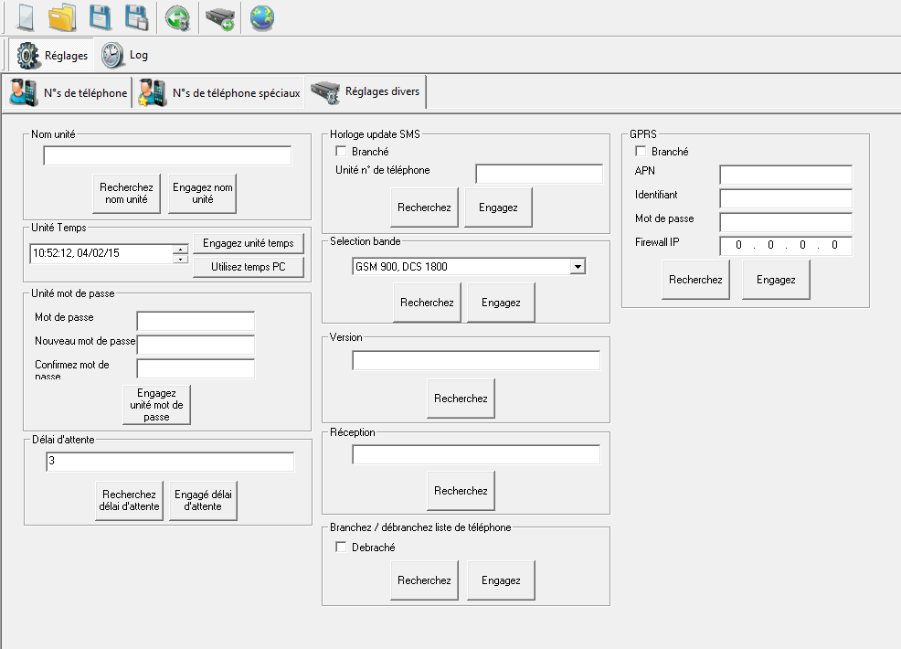901x649 pixels.
Task: Click the modem device connection icon
Action: (x=219, y=17)
